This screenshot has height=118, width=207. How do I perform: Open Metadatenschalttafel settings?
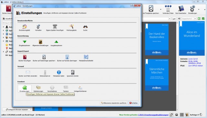pyautogui.click(x=86, y=58)
